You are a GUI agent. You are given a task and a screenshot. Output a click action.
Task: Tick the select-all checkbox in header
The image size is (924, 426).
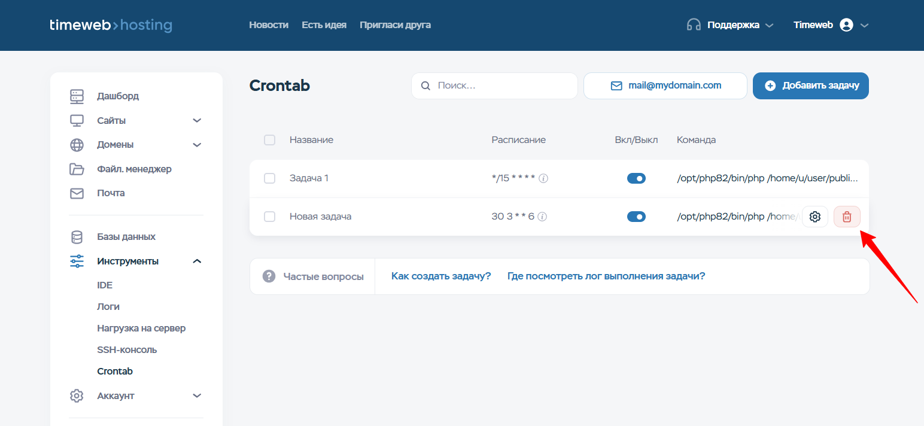pyautogui.click(x=269, y=140)
